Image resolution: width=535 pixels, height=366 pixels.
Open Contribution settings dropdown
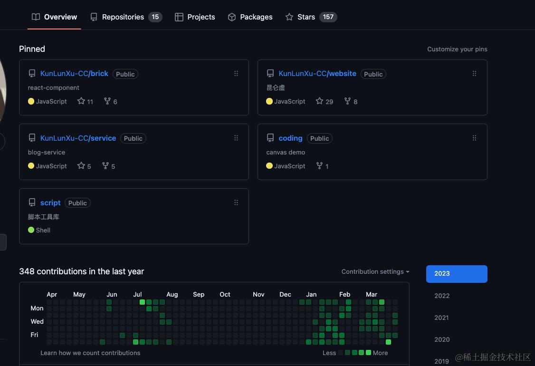click(x=375, y=272)
